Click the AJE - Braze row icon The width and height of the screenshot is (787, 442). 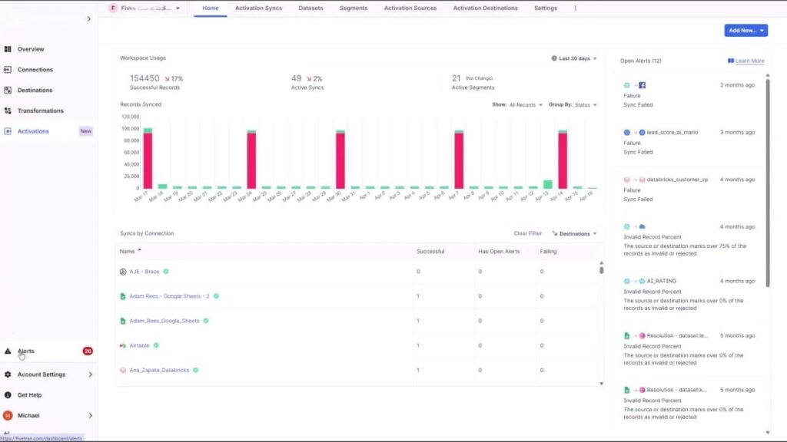pos(123,272)
